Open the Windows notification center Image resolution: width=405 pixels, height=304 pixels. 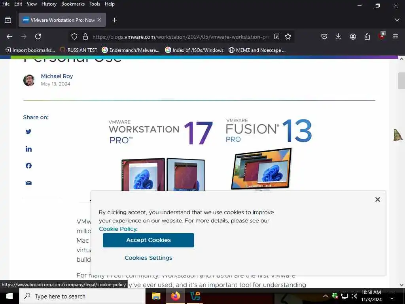pyautogui.click(x=392, y=296)
